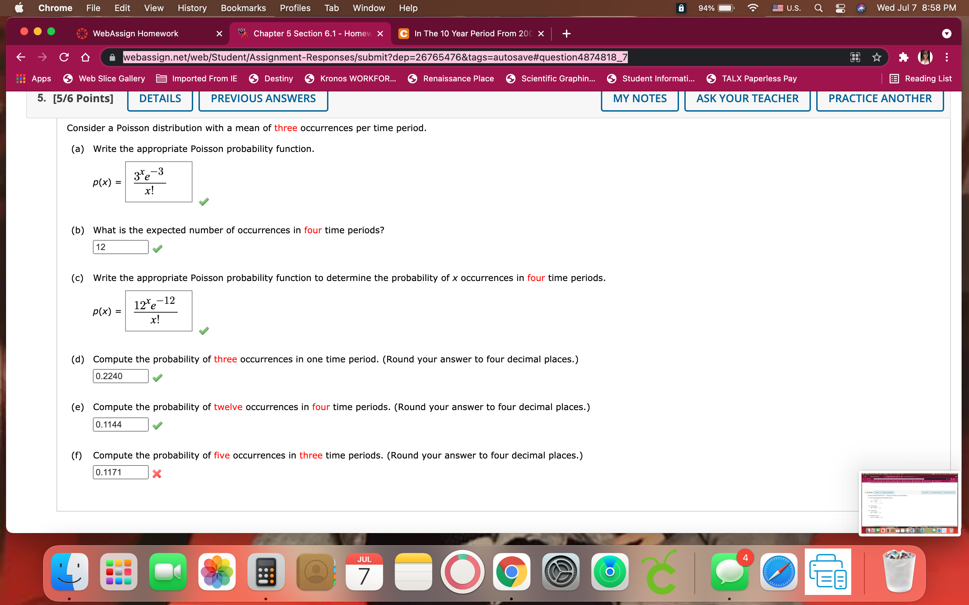The height and width of the screenshot is (605, 969).
Task: Expand the Chrome tab search dropdown arrow
Action: point(946,34)
